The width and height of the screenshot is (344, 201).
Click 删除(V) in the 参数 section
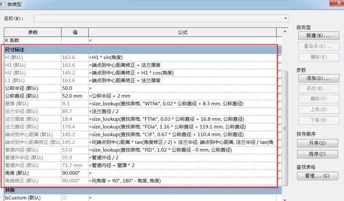(318, 99)
